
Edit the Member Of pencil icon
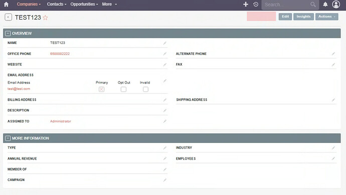165,169
